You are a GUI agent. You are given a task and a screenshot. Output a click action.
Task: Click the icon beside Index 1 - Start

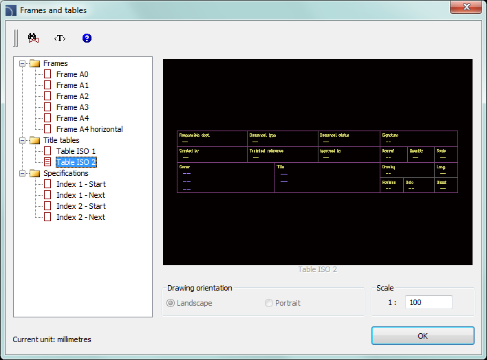(x=47, y=184)
